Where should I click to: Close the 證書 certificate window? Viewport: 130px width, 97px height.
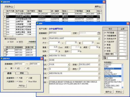(128, 23)
